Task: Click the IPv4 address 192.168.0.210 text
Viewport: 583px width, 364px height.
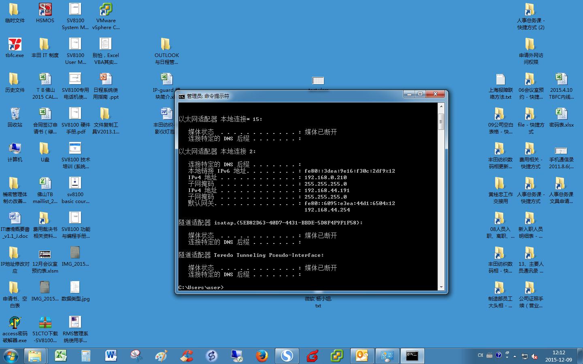Action: coord(326,177)
